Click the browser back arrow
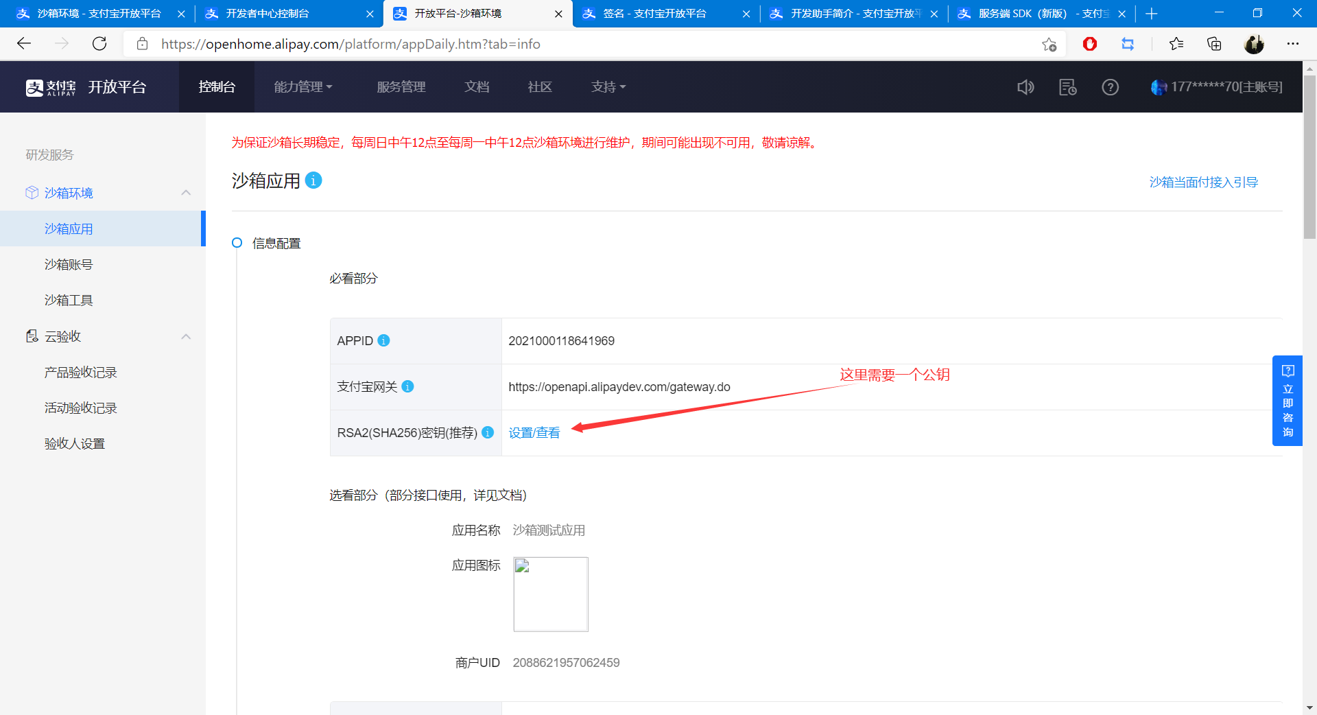 24,44
